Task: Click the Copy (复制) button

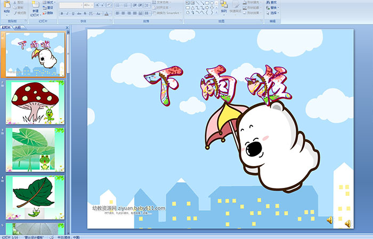Action: pyautogui.click(x=18, y=8)
